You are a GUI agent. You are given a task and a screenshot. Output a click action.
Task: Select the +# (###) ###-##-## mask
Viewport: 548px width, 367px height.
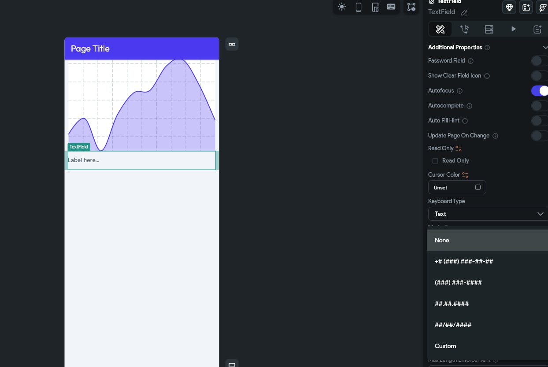pyautogui.click(x=487, y=261)
